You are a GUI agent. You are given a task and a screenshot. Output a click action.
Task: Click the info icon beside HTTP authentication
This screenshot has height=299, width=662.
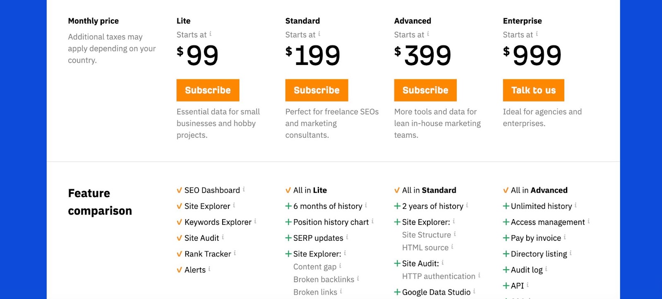point(479,275)
